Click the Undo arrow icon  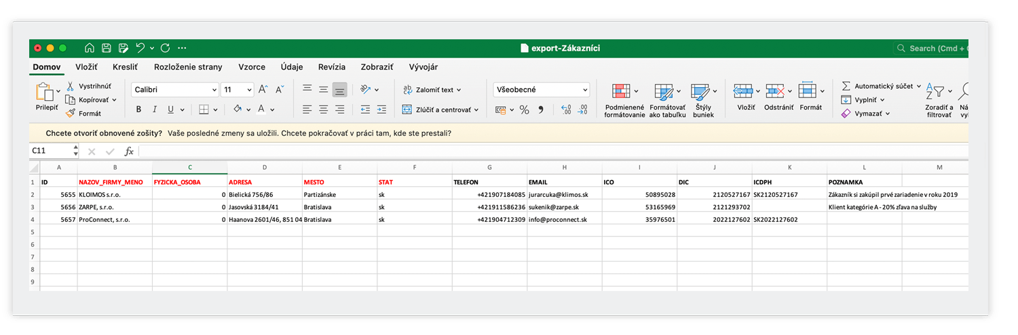[140, 48]
